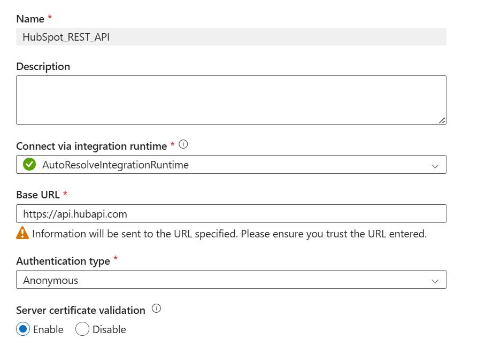
Task: Click the Server certificate validation label
Action: pyautogui.click(x=81, y=310)
